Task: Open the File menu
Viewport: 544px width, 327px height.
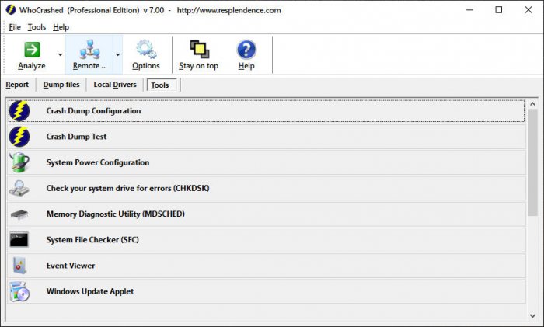Action: coord(15,27)
